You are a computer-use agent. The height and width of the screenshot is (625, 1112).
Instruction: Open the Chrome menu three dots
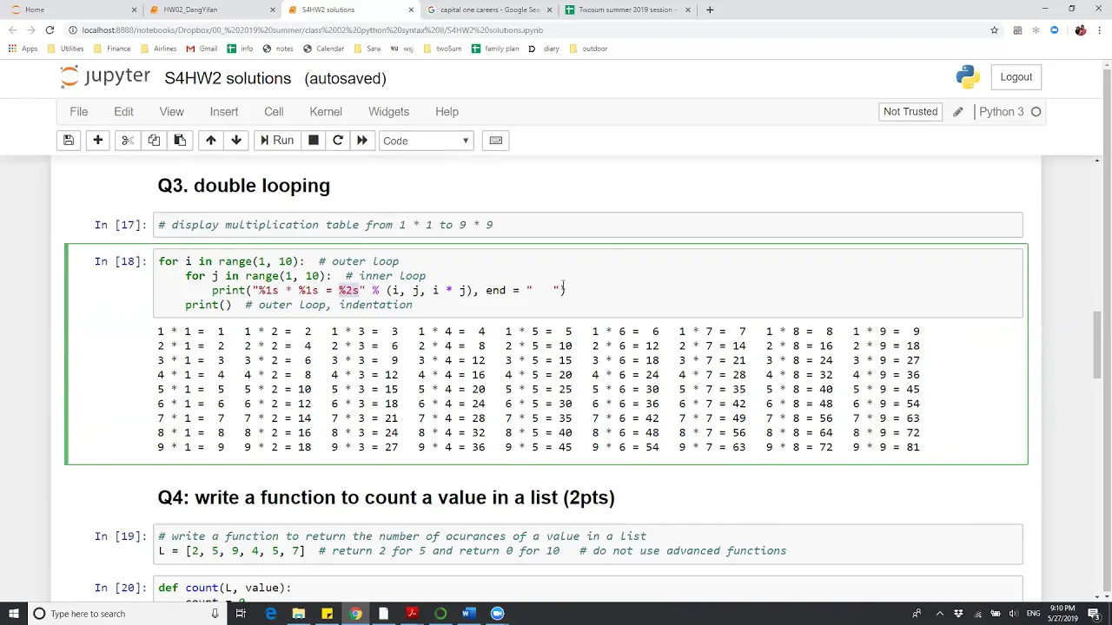pyautogui.click(x=1101, y=30)
